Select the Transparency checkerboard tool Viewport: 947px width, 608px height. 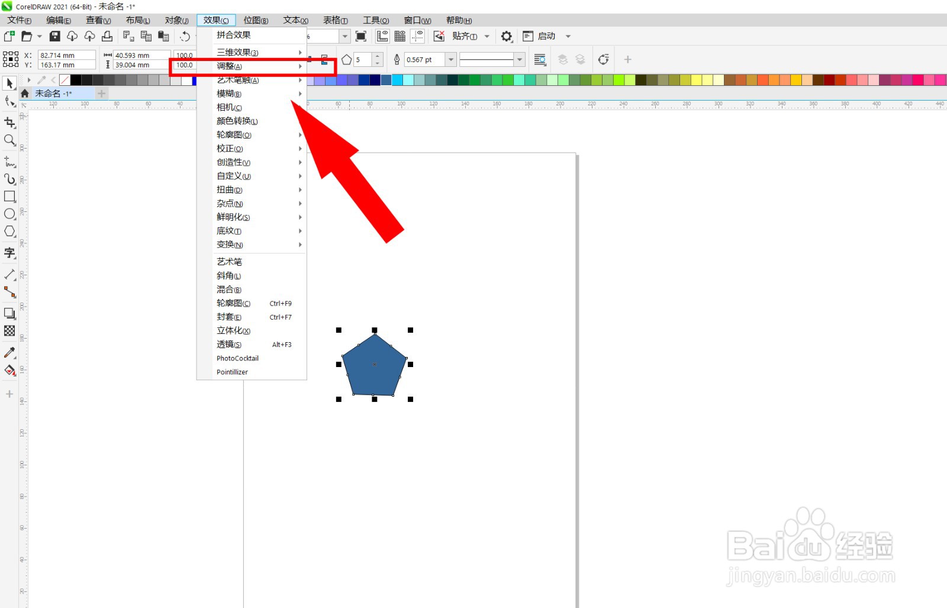click(x=9, y=331)
